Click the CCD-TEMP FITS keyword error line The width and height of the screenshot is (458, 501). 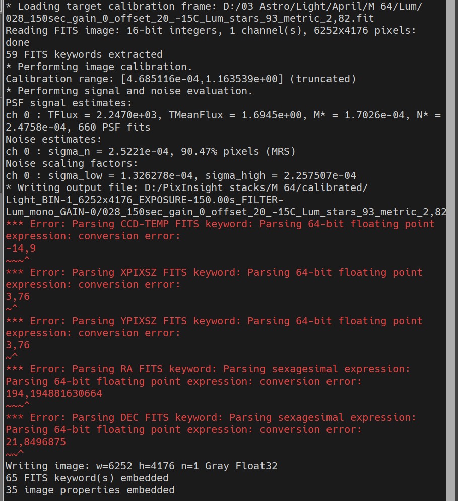(x=220, y=230)
